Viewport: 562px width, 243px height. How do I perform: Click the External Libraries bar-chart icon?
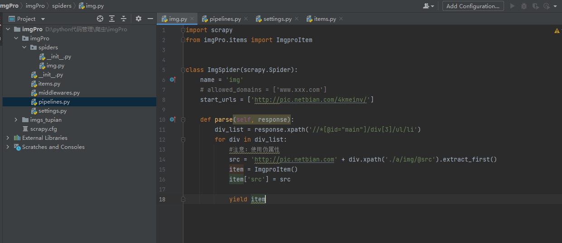[x=17, y=138]
